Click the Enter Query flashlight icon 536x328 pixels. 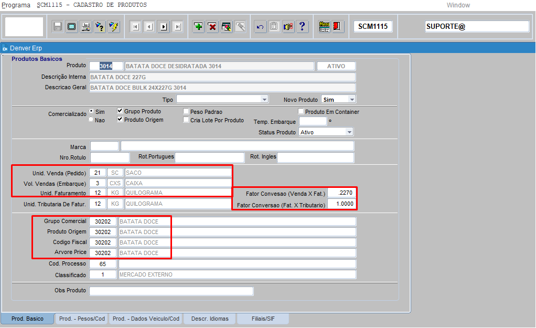point(100,26)
